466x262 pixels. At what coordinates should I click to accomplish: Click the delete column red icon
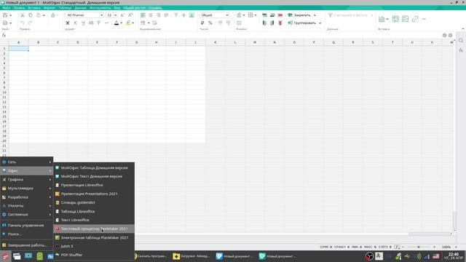click(x=280, y=23)
